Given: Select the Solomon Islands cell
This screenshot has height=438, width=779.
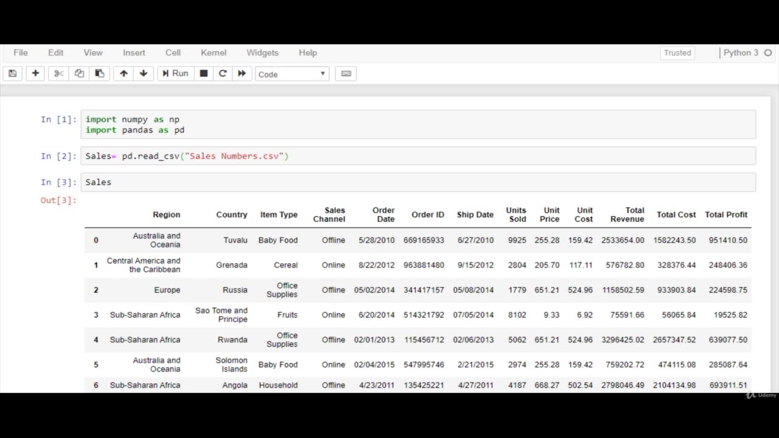Looking at the screenshot, I should click(x=232, y=365).
